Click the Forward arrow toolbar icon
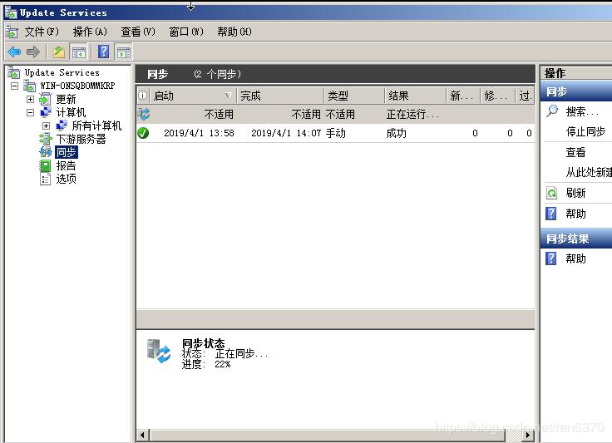Viewport: 612px width, 443px height. (33, 52)
